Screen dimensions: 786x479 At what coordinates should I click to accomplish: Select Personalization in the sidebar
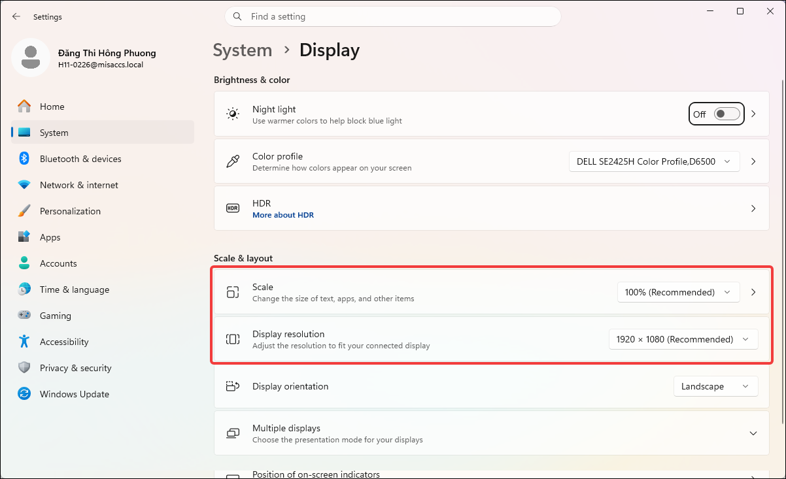pos(103,211)
